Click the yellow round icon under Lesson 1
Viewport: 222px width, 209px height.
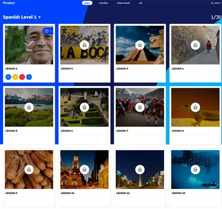pos(15,77)
